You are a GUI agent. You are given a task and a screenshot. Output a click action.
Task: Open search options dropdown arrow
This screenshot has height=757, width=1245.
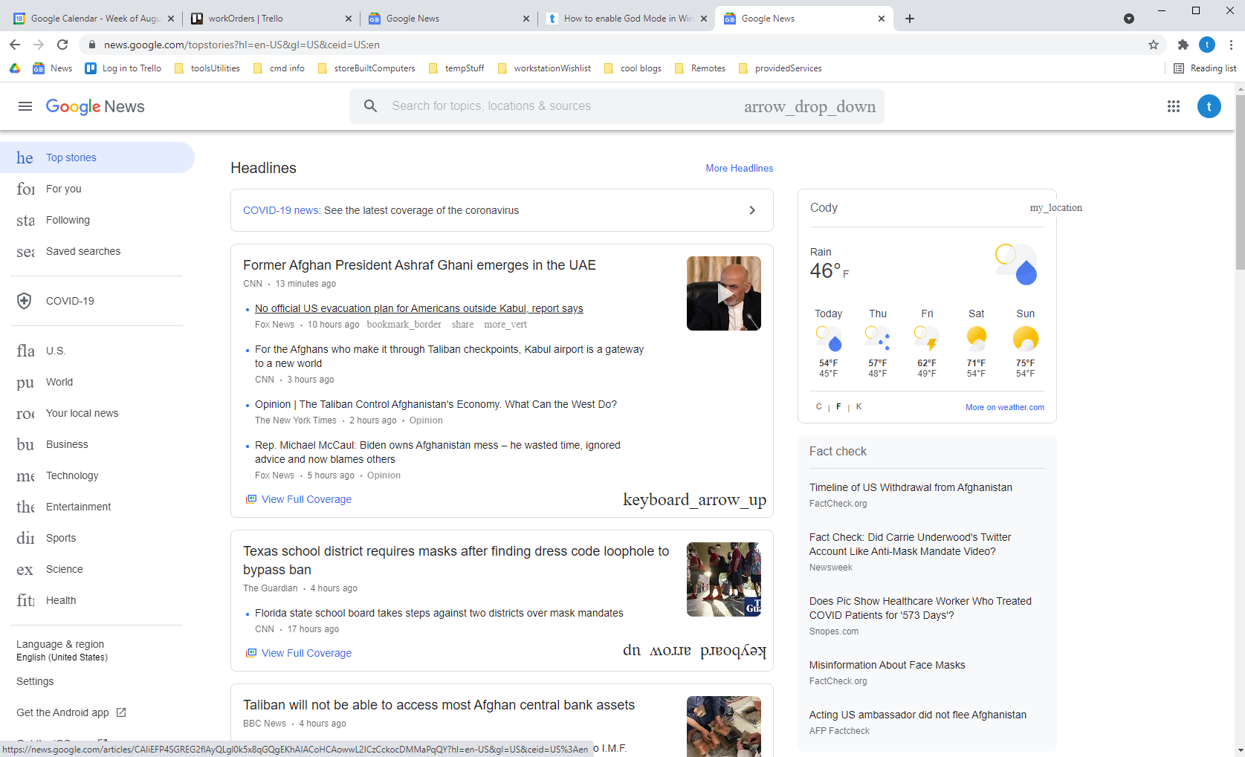pyautogui.click(x=809, y=107)
